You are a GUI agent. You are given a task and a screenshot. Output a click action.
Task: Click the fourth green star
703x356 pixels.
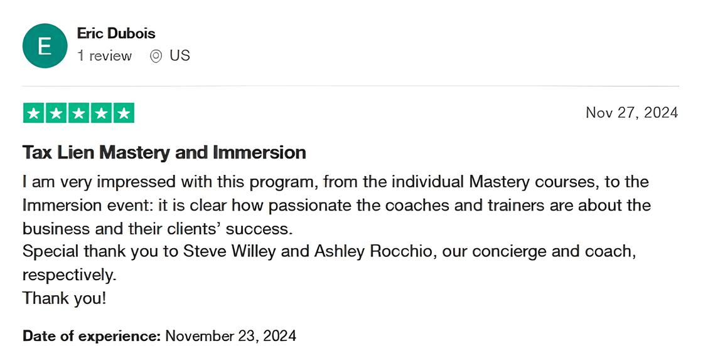click(101, 113)
